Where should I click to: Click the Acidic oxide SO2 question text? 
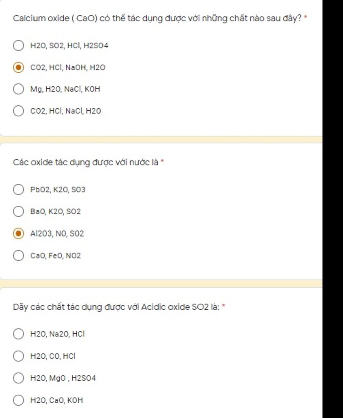pos(116,307)
